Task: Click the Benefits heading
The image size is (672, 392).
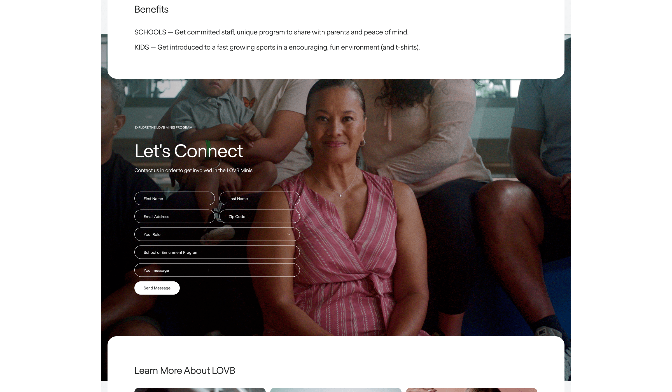Action: [x=151, y=9]
